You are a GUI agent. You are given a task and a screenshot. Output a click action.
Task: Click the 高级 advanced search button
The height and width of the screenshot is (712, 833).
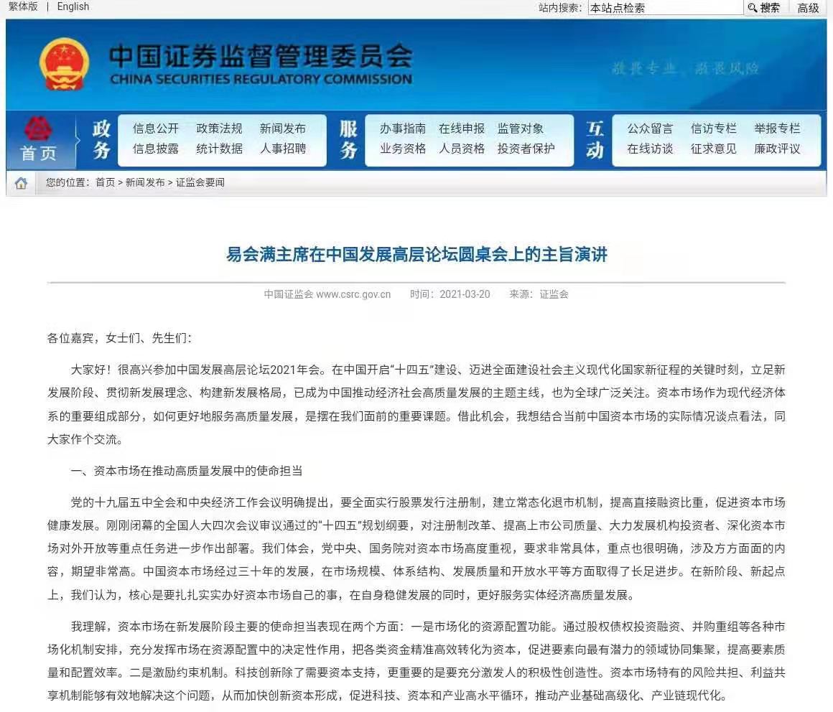[808, 8]
